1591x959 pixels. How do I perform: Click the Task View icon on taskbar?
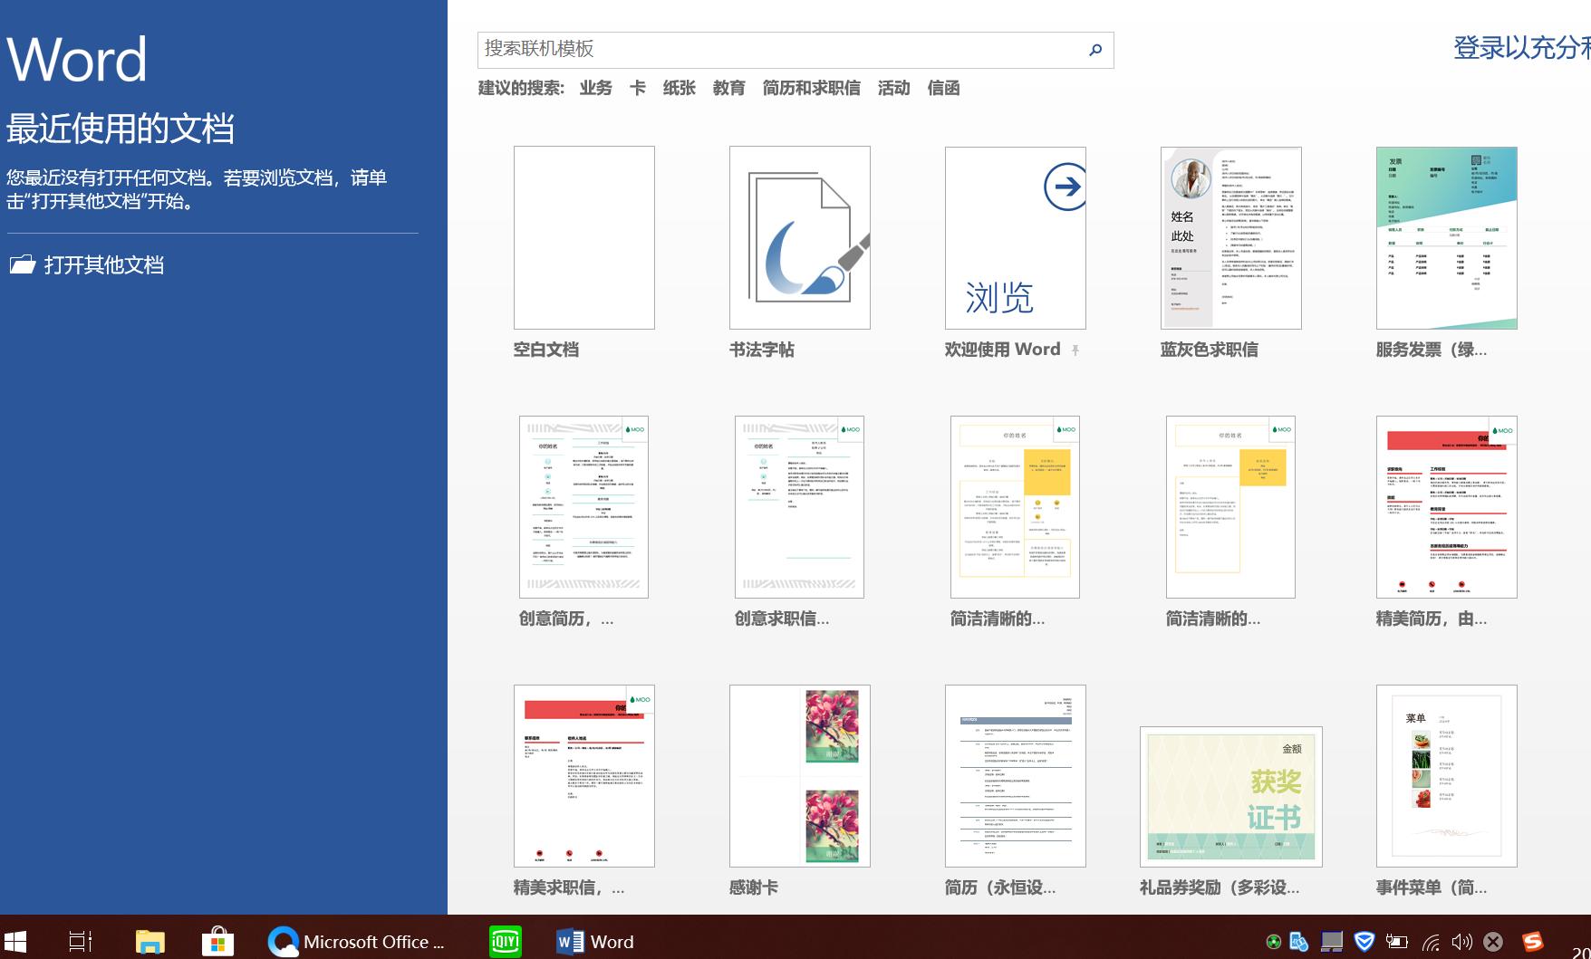[80, 941]
